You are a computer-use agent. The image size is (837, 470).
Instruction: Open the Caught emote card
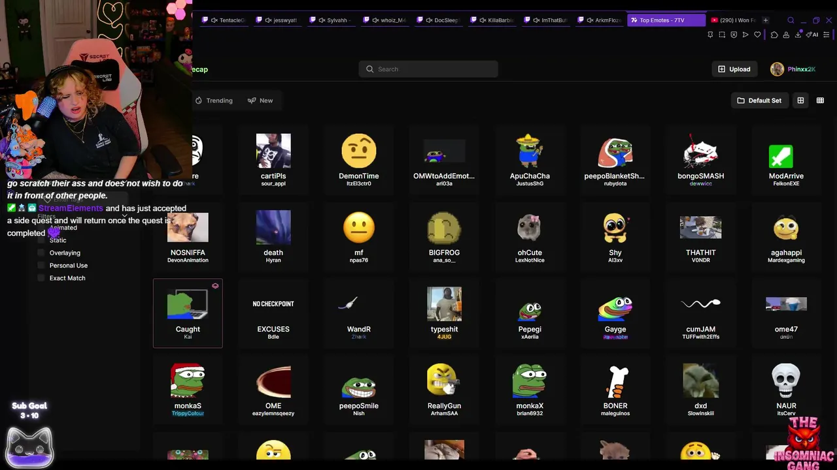188,313
